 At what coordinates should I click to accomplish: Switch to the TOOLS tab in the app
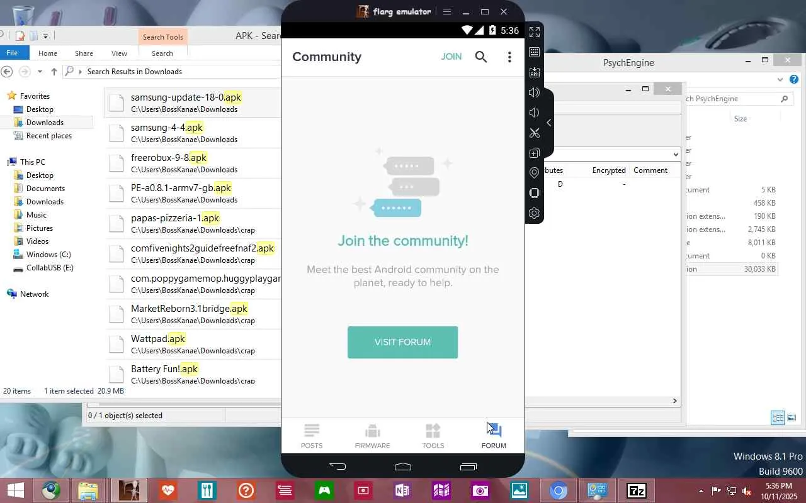(433, 436)
